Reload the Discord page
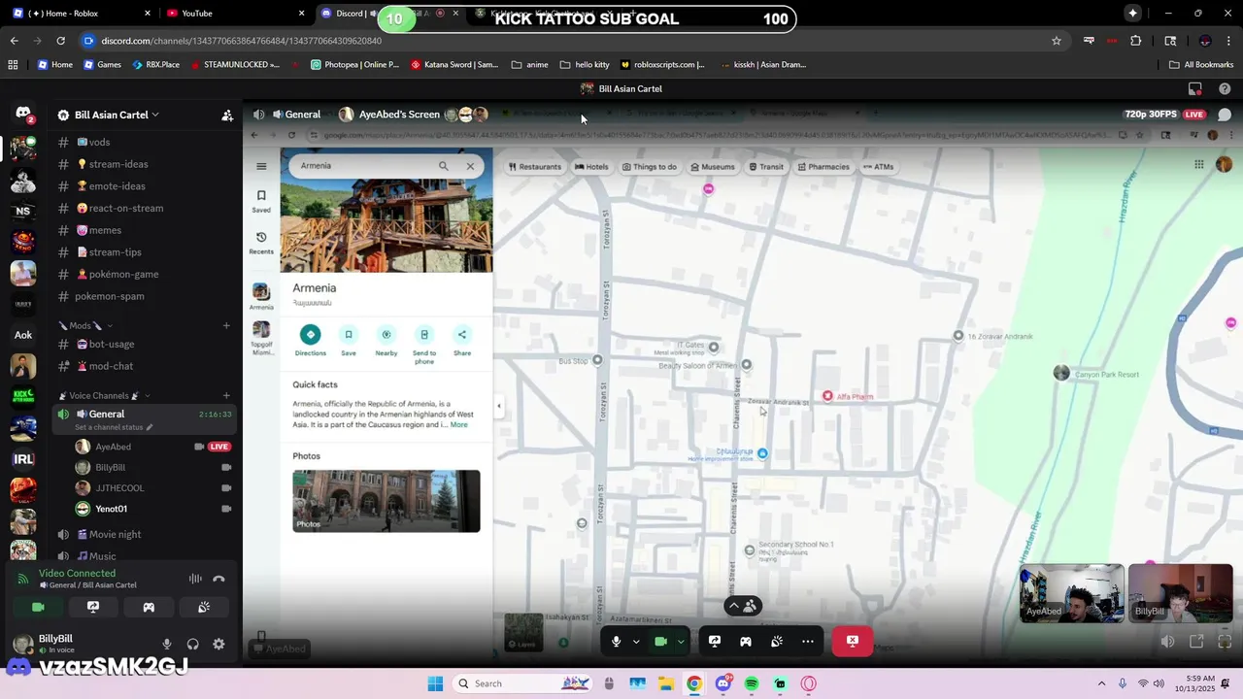Image resolution: width=1243 pixels, height=699 pixels. tap(60, 41)
